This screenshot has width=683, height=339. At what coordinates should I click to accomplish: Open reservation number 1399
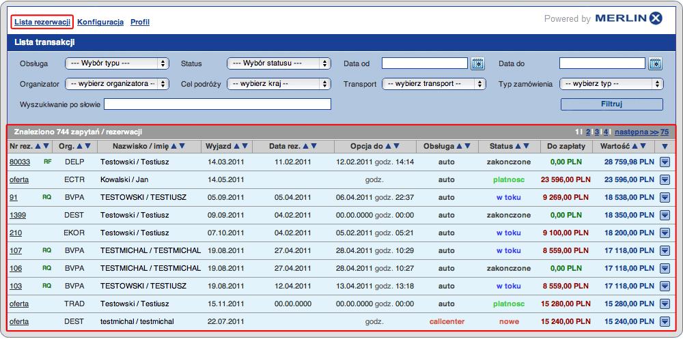pyautogui.click(x=18, y=215)
